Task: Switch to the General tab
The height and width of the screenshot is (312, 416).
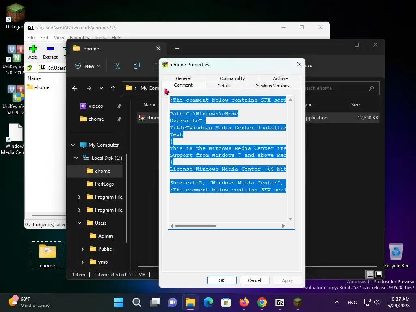Action: [184, 78]
